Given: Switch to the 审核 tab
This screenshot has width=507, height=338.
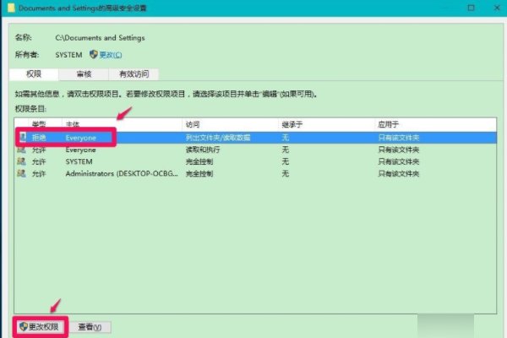Looking at the screenshot, I should point(84,74).
